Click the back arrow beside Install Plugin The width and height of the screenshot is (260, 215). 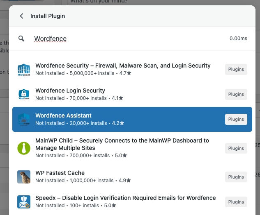pos(21,16)
